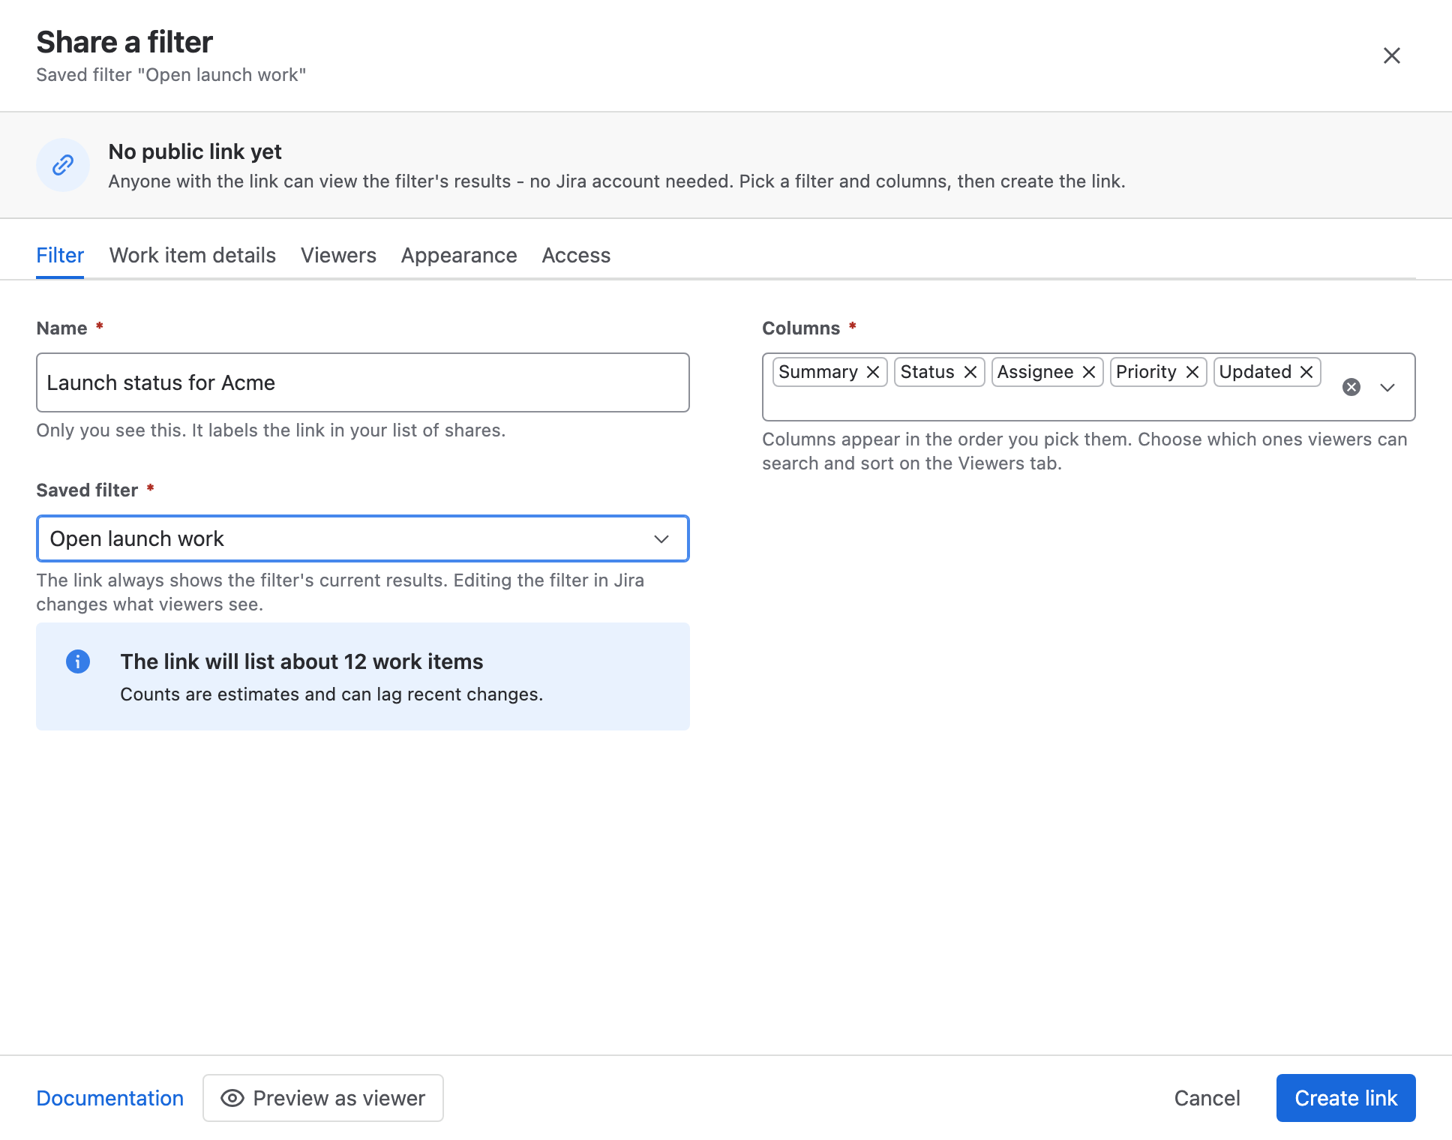Open the Work item details tab
The image size is (1452, 1140).
point(193,256)
